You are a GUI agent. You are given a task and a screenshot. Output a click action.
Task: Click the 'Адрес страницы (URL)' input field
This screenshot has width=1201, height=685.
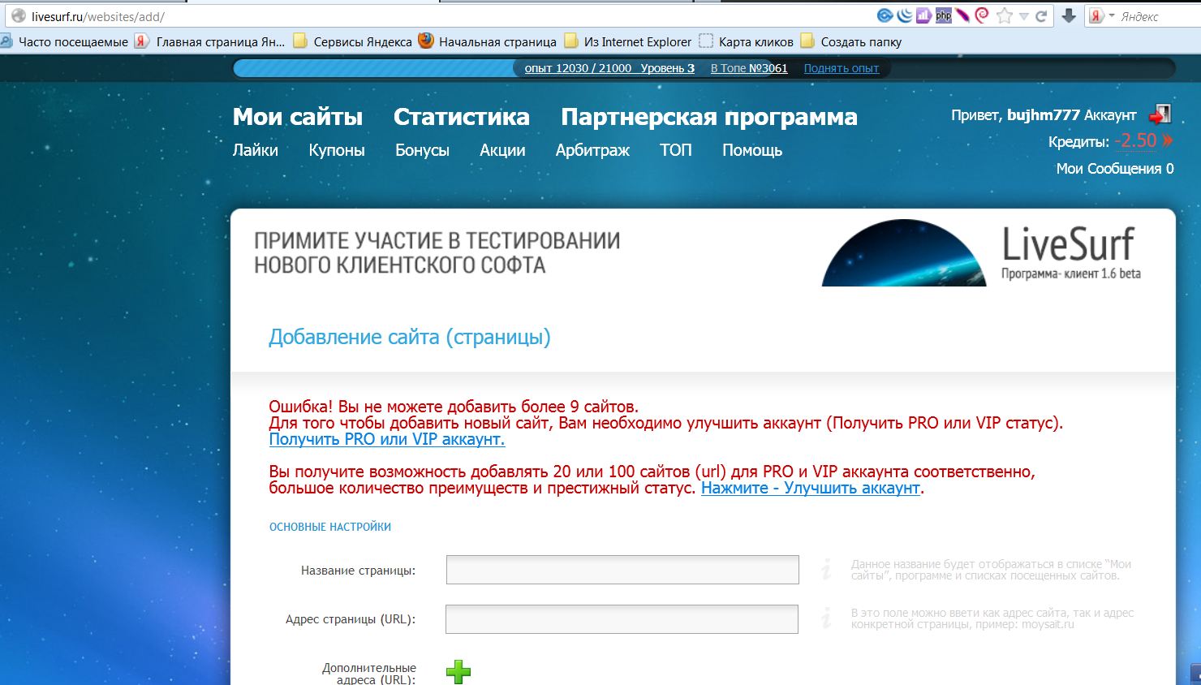[x=622, y=619]
